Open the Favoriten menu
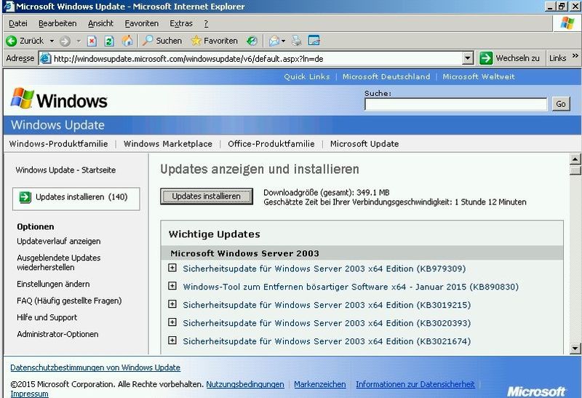Screen dimensions: 582x398 coord(141,23)
